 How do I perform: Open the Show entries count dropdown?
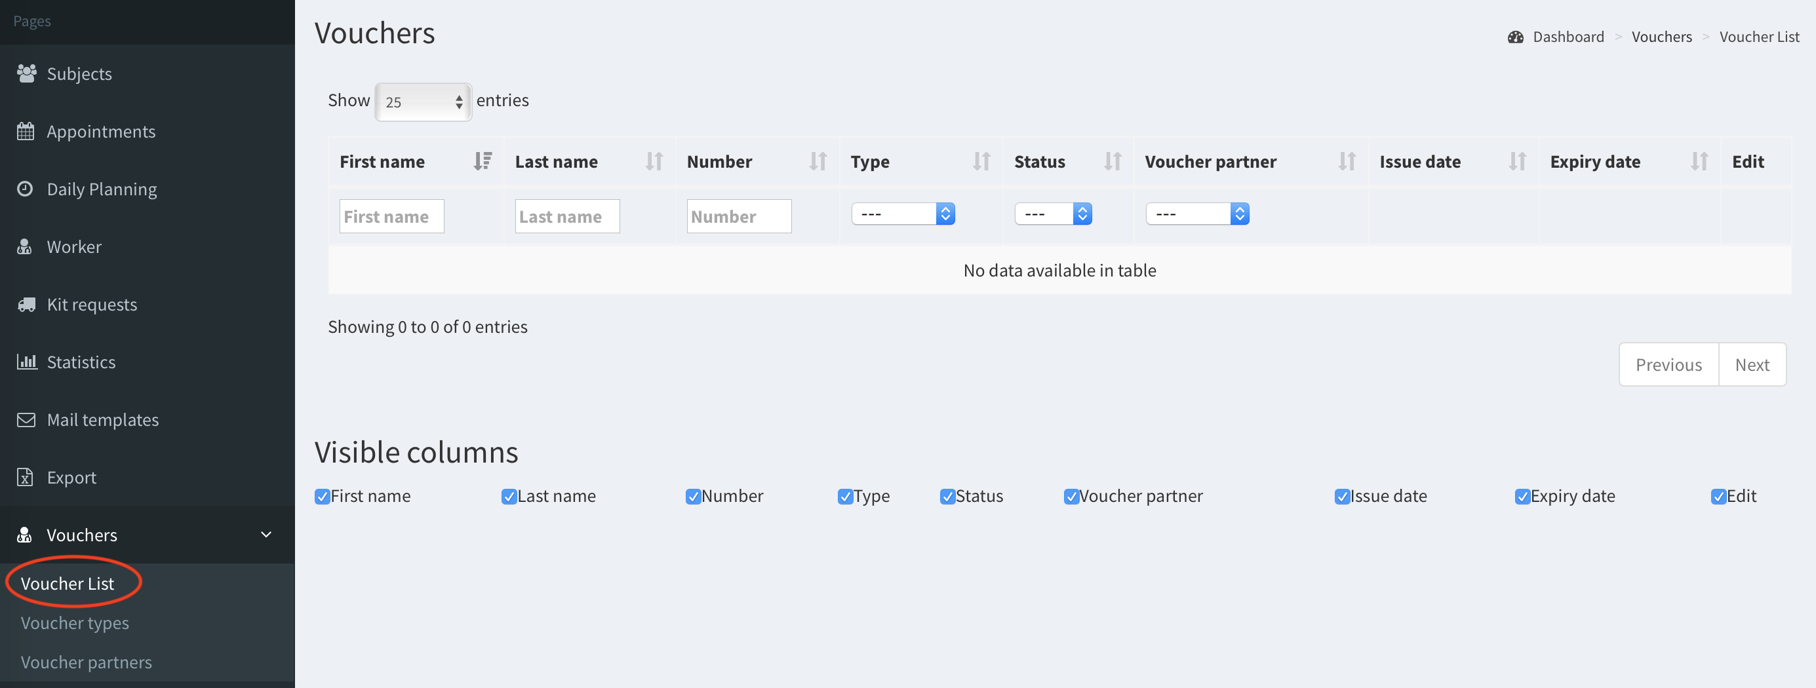423,102
